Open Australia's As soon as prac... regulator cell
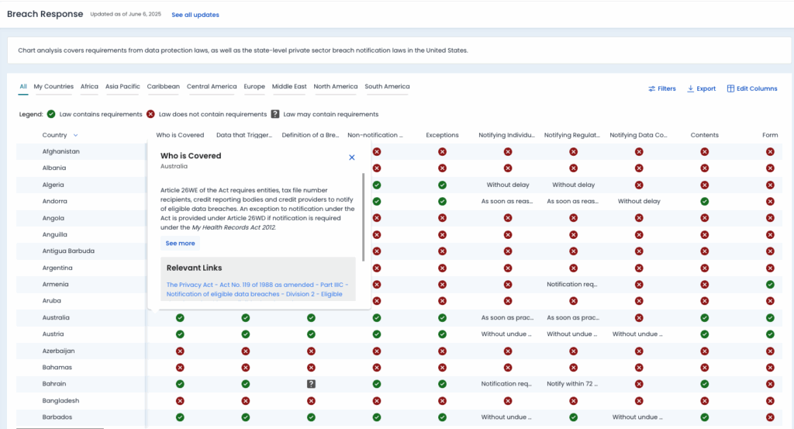794x429 pixels. (573, 318)
